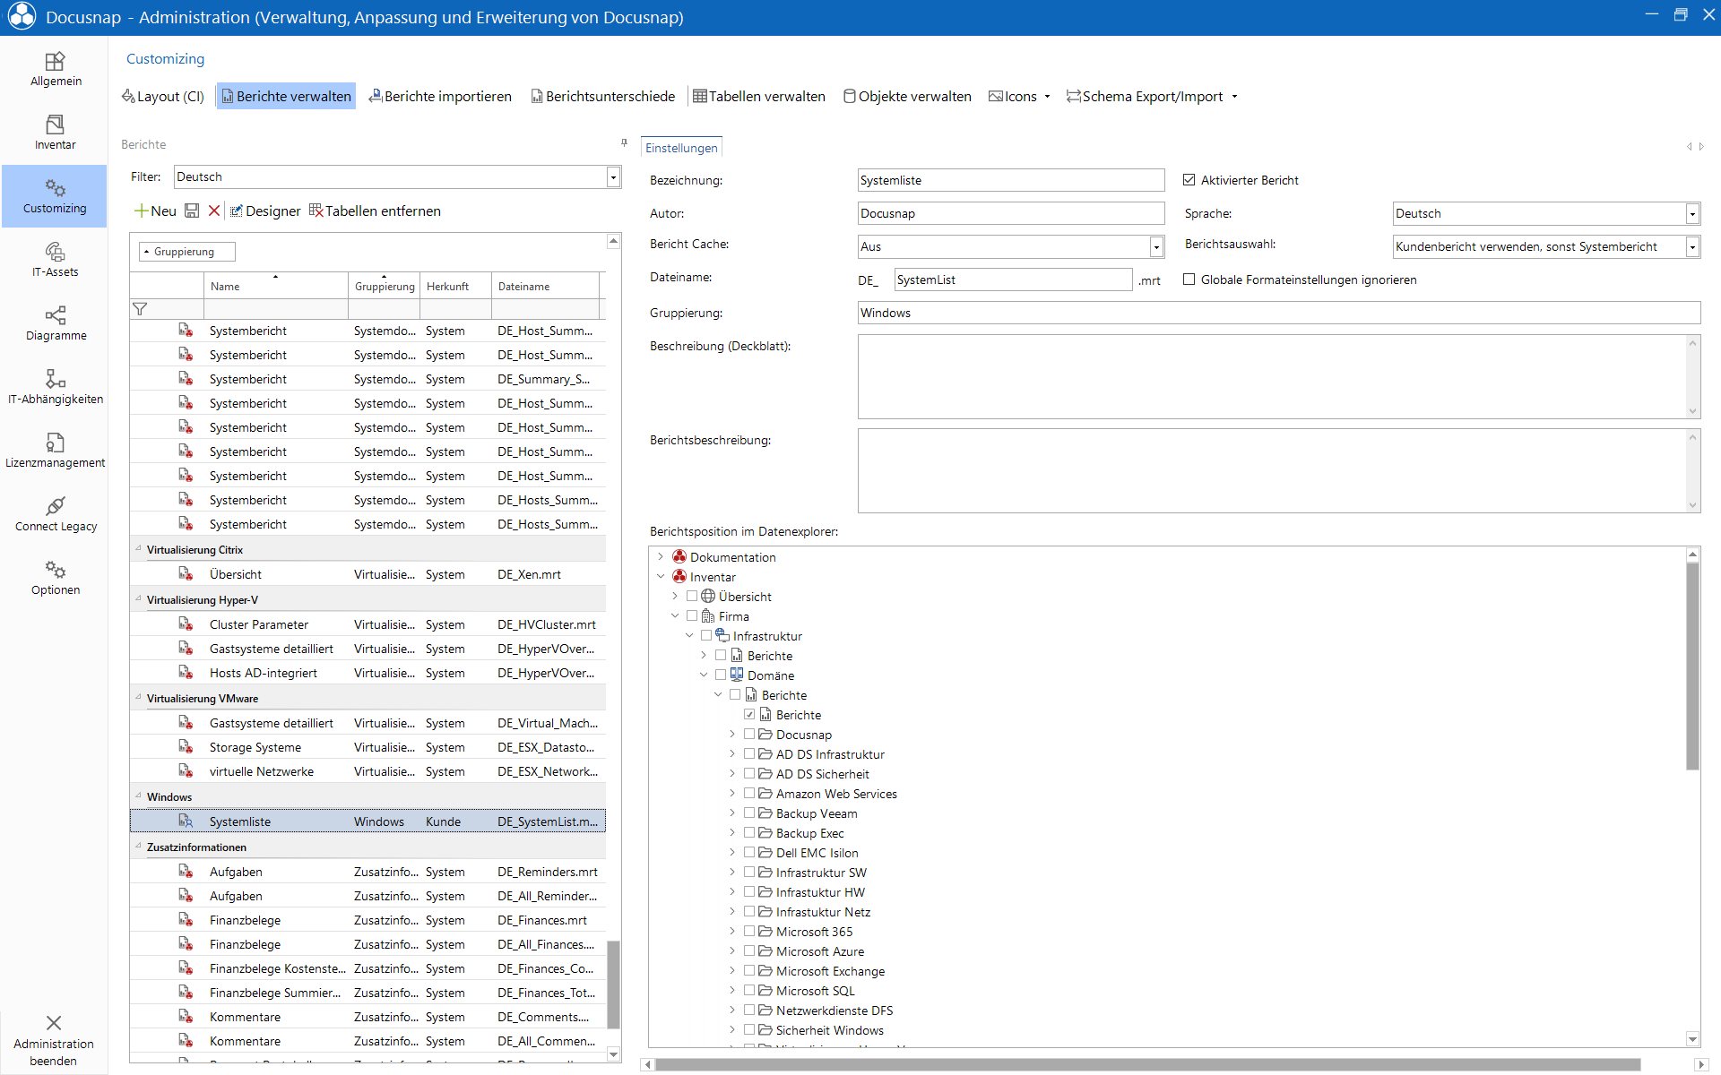The width and height of the screenshot is (1721, 1075).
Task: Open the Inventar sidebar section
Action: pyautogui.click(x=55, y=133)
